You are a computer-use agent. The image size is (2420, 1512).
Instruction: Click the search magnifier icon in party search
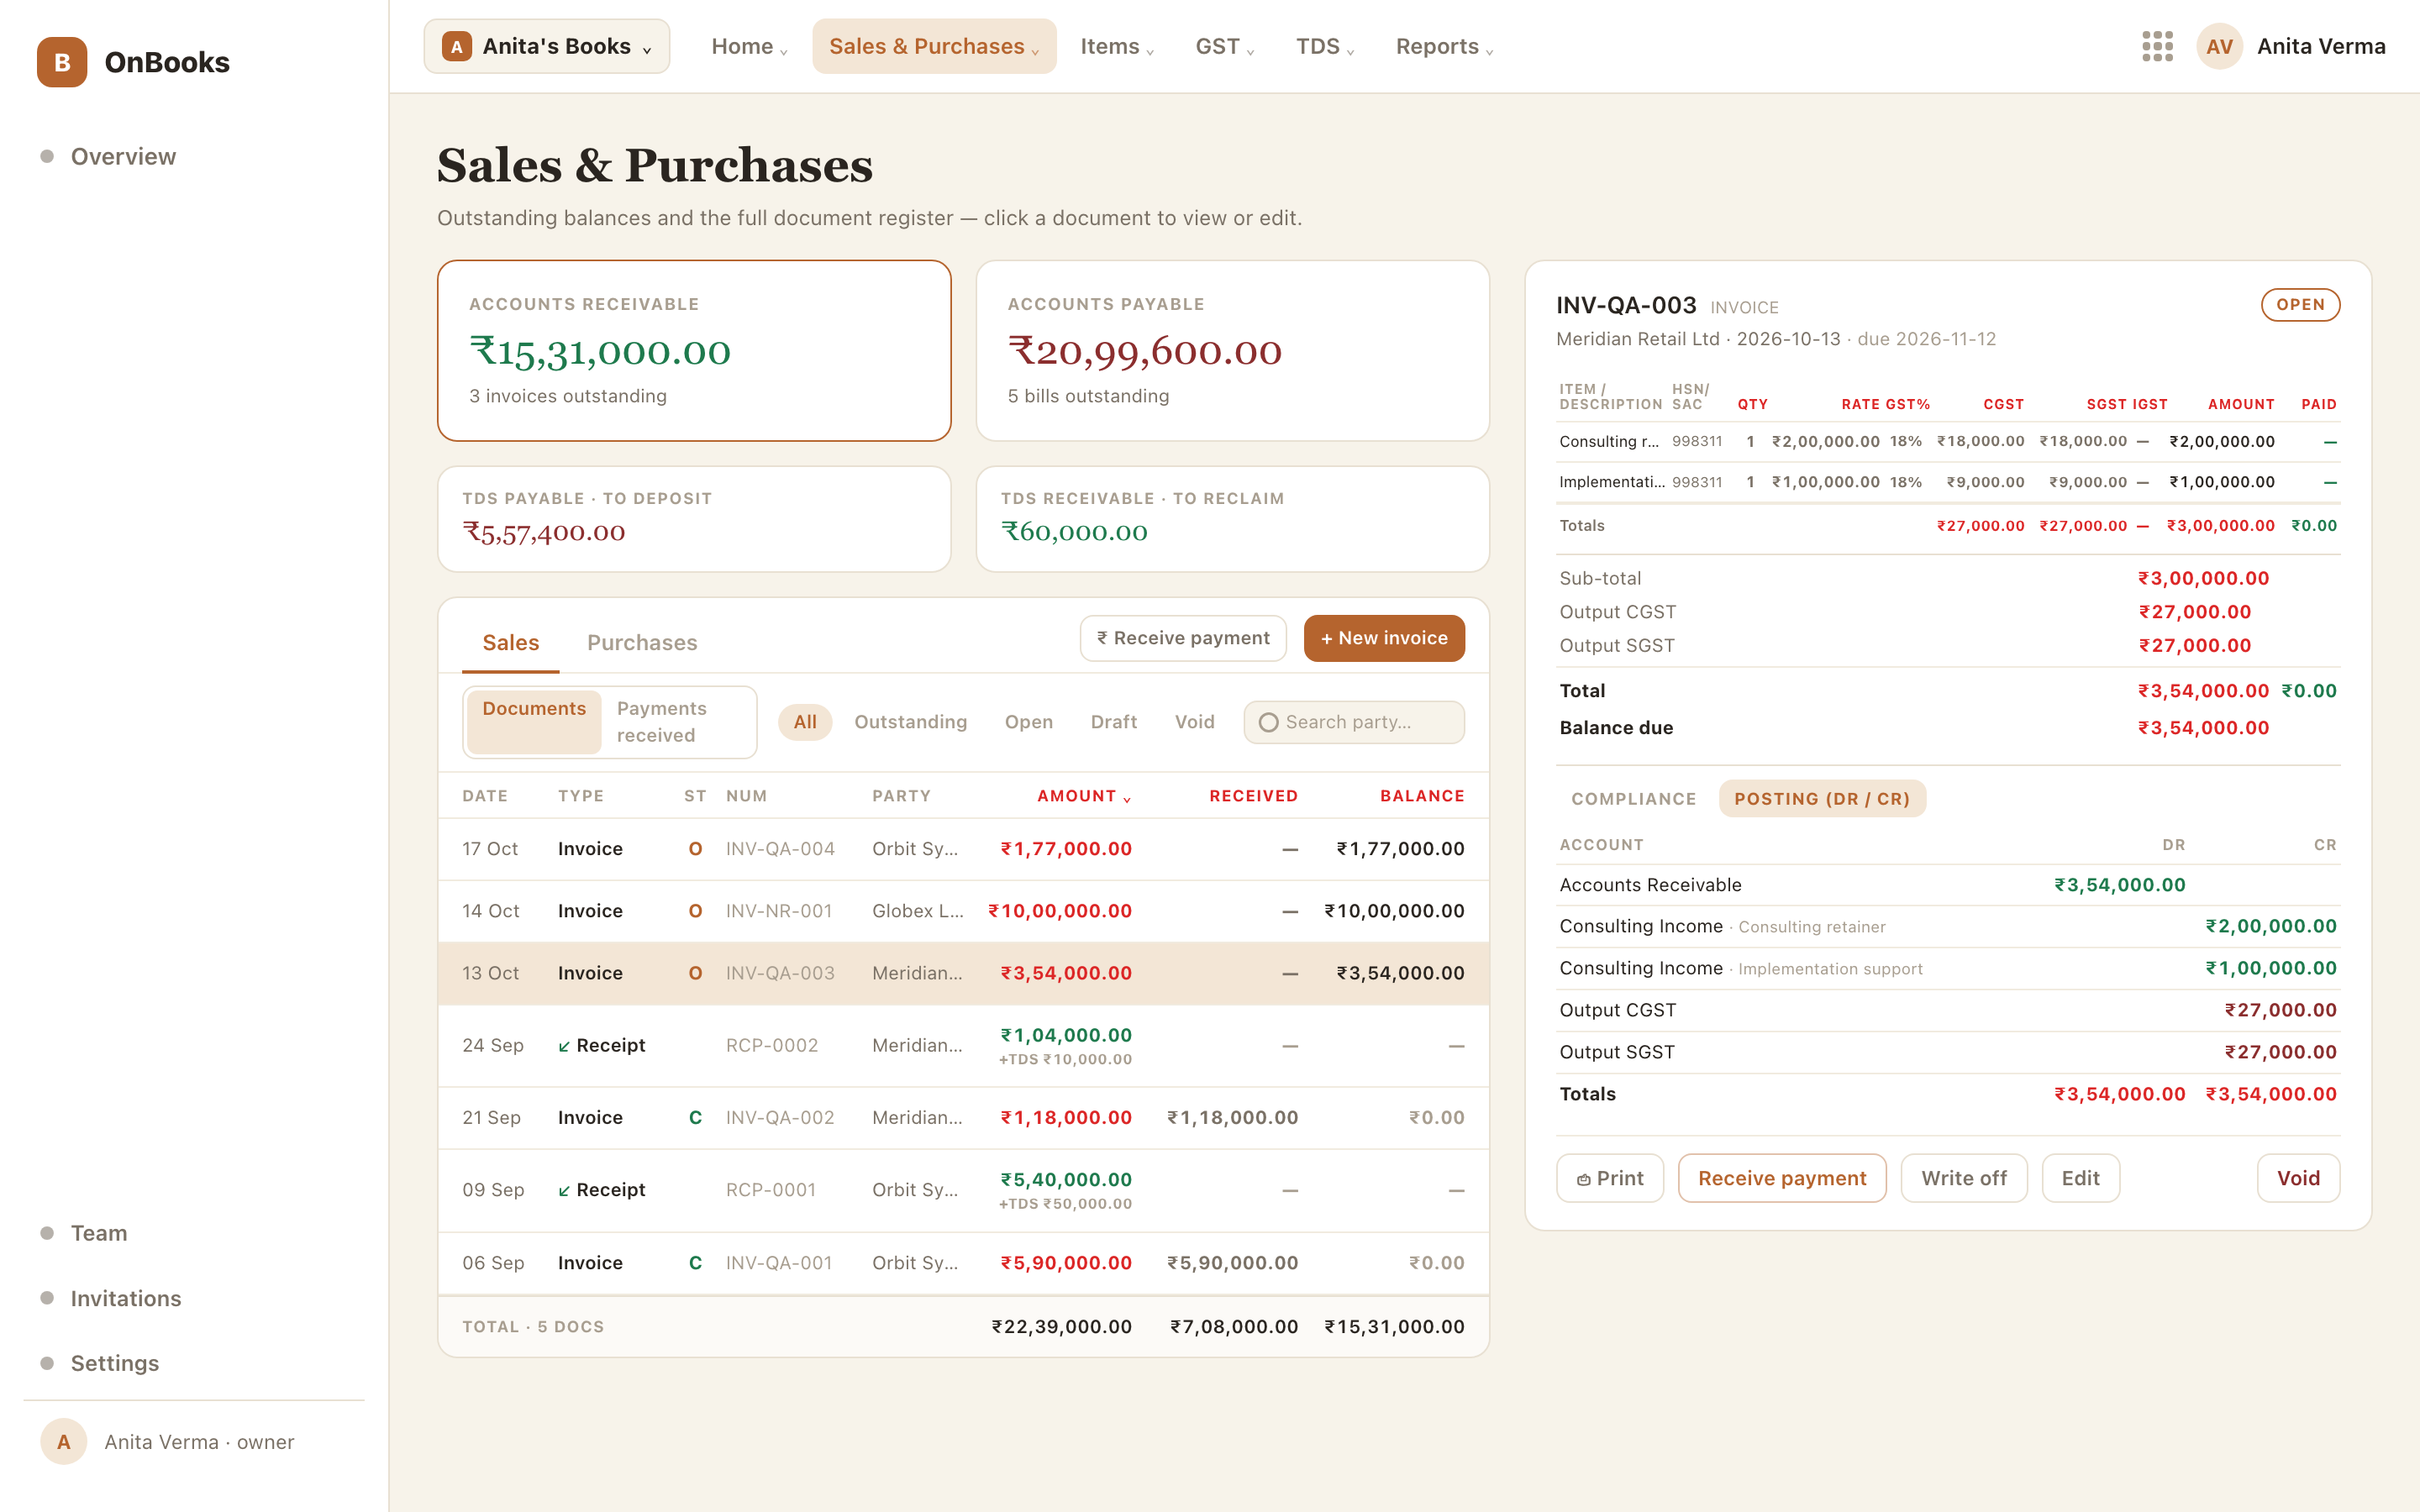tap(1268, 722)
